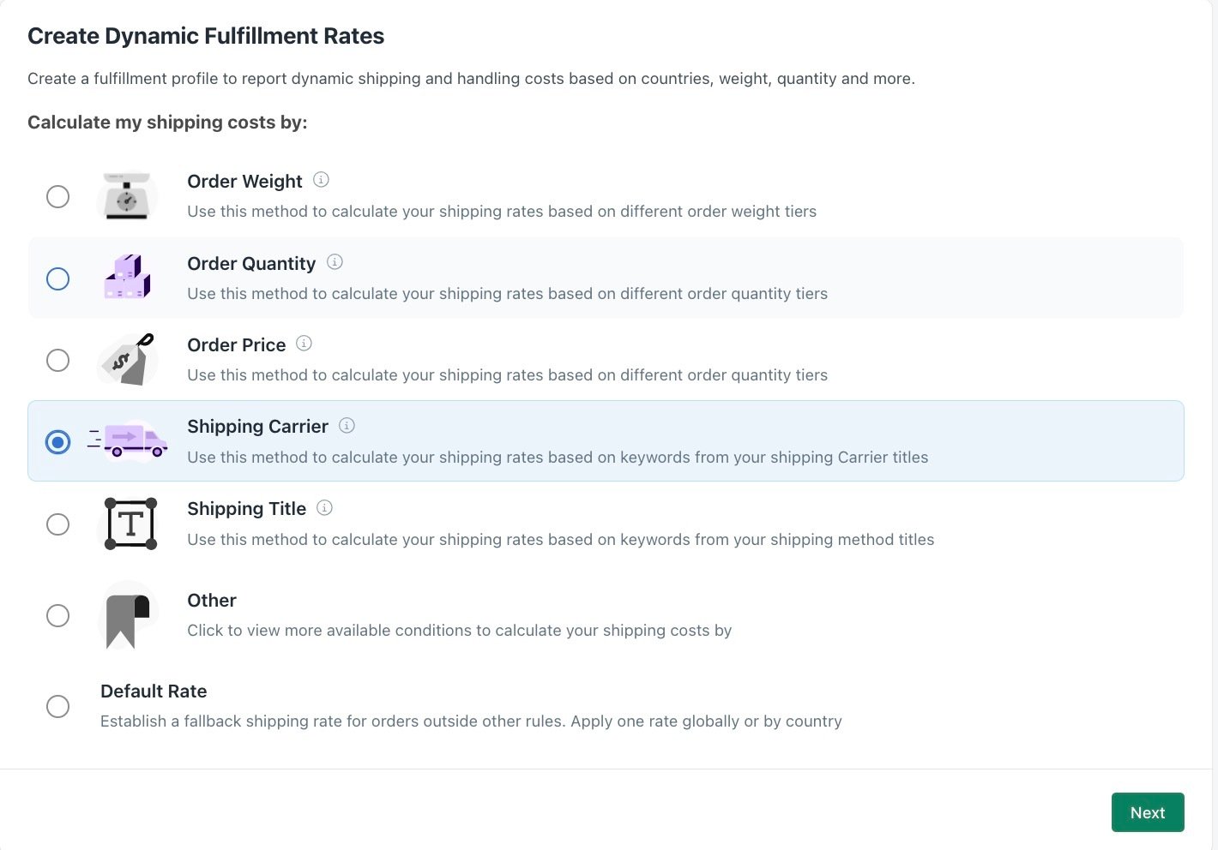Click the Shipping Title text-box icon
The image size is (1218, 850).
[130, 524]
